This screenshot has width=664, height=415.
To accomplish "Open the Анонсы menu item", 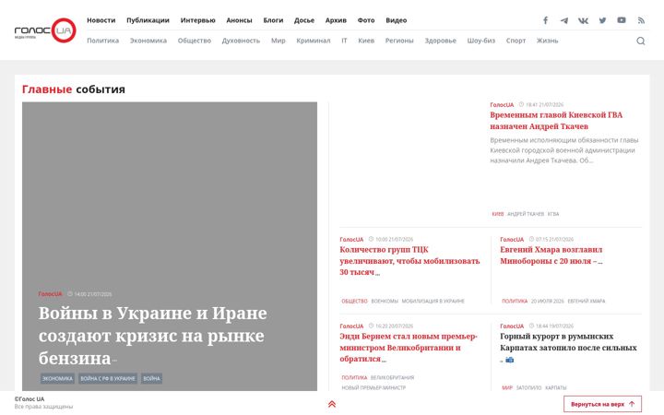I will click(239, 20).
